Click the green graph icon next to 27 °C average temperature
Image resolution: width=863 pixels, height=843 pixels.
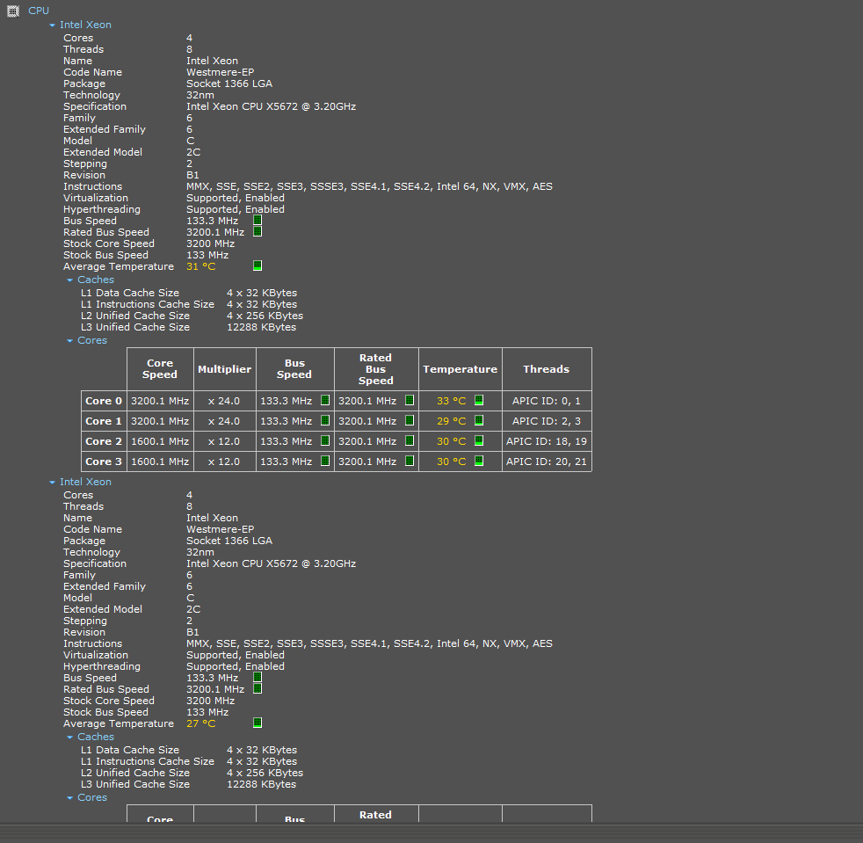click(x=257, y=723)
